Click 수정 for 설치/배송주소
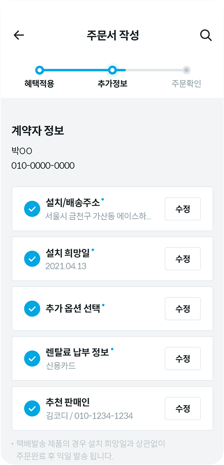The image size is (224, 465). pos(183,209)
